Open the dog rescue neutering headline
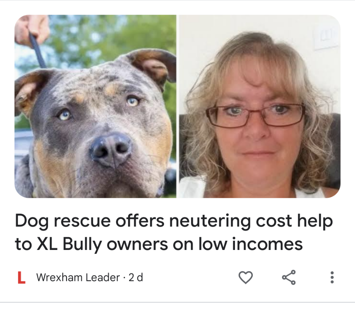Image resolution: width=355 pixels, height=311 pixels. click(174, 232)
